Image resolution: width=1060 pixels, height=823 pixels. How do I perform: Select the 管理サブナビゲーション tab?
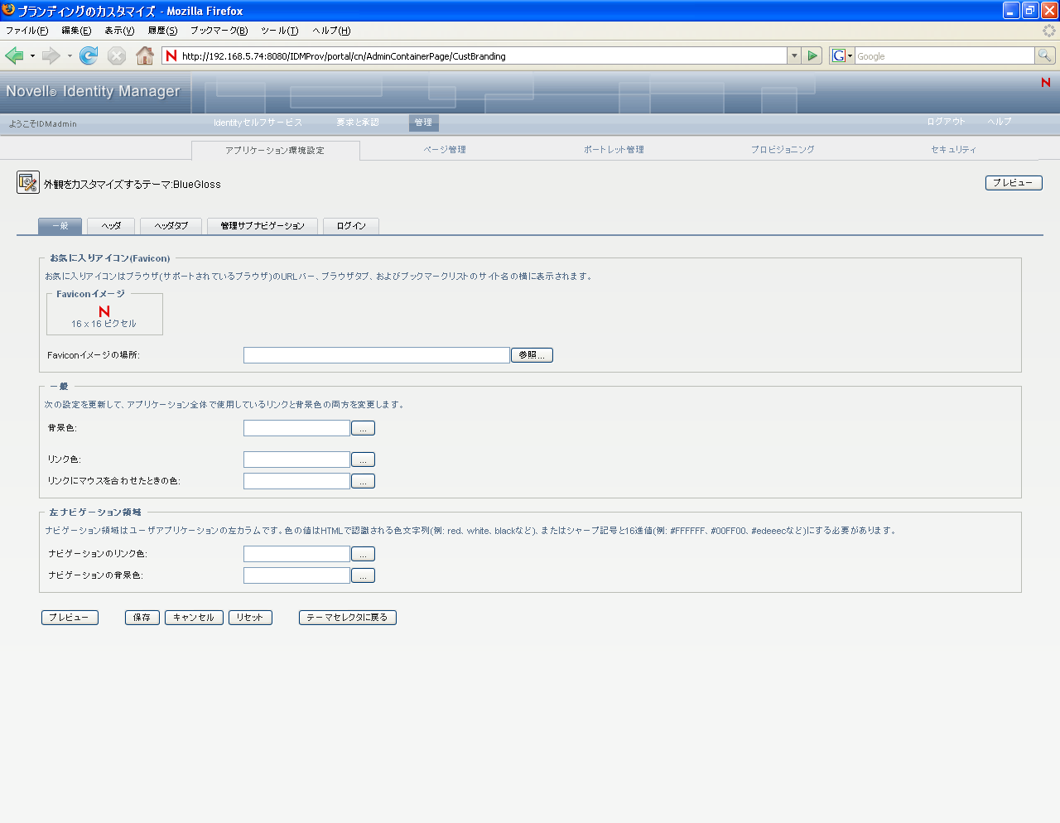[x=263, y=226]
